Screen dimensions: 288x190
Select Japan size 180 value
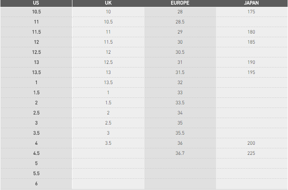coord(252,32)
